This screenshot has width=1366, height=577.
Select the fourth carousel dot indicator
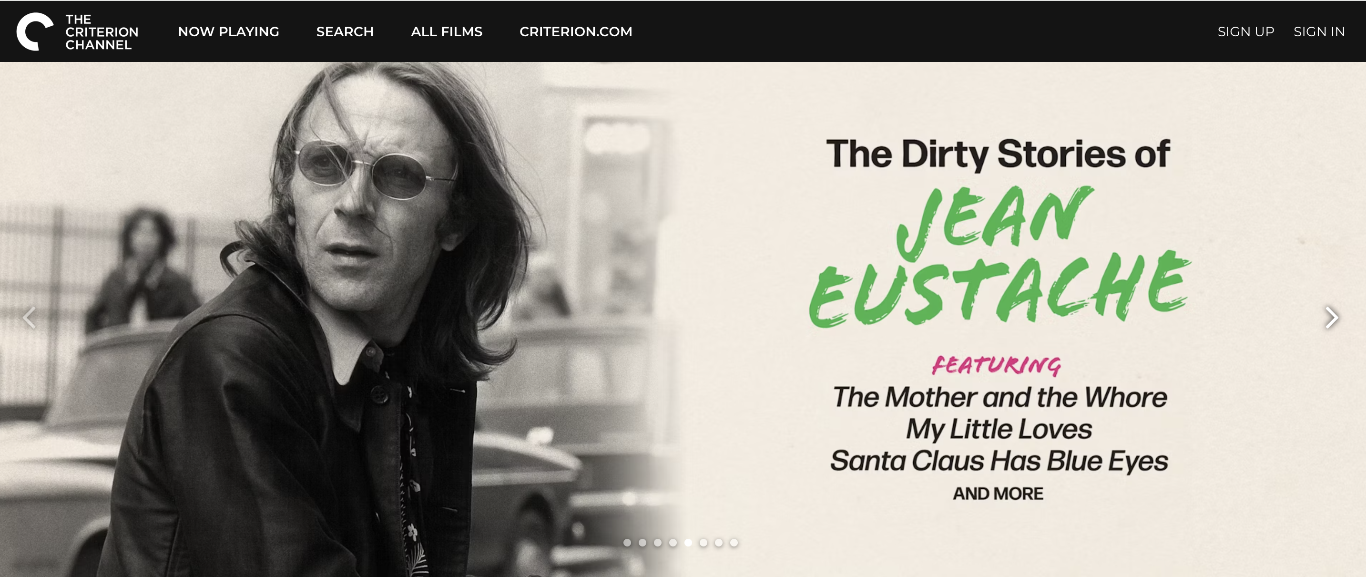[673, 543]
